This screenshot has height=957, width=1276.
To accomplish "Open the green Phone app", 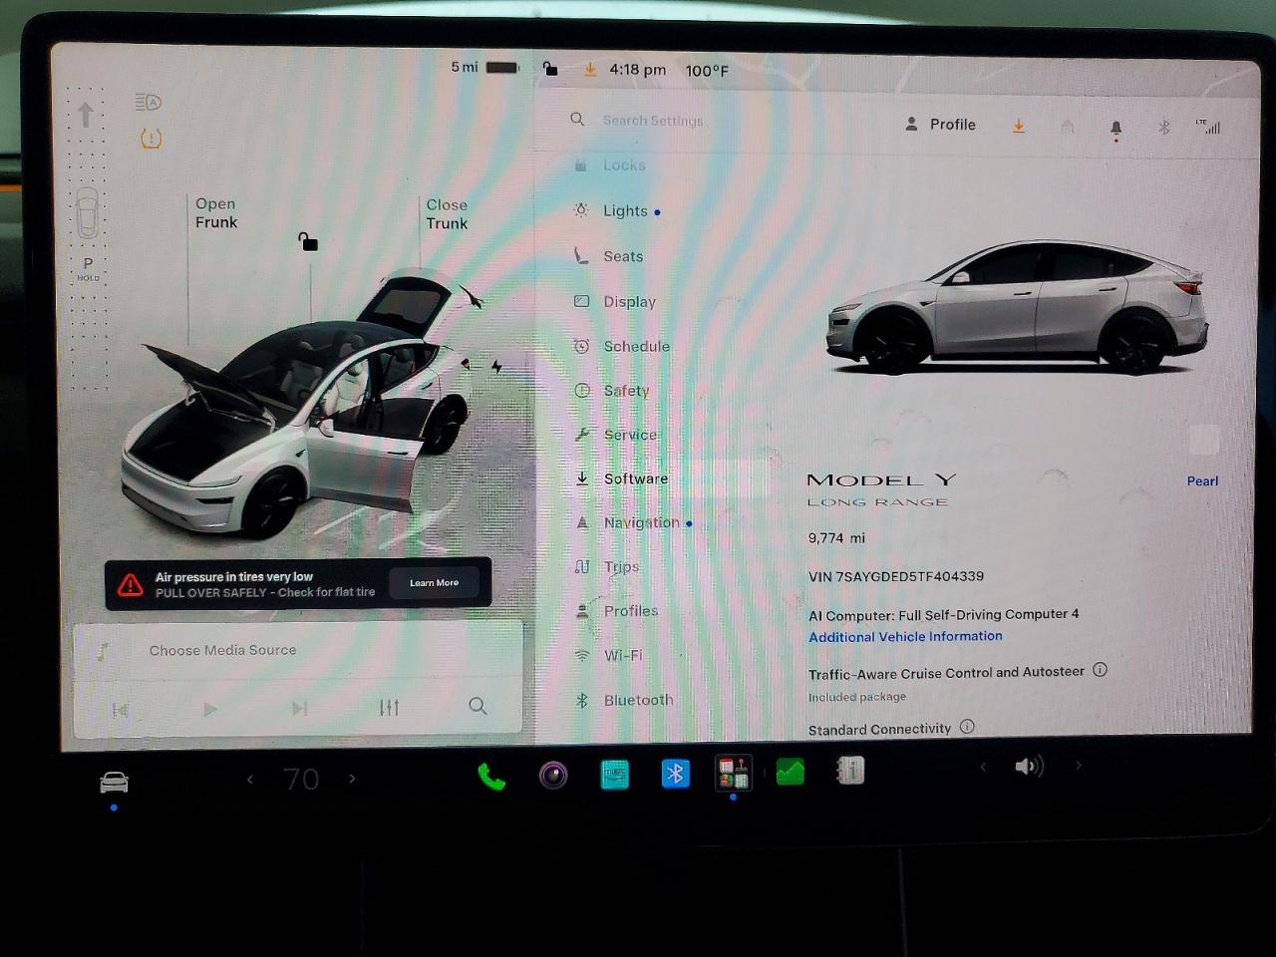I will [490, 776].
